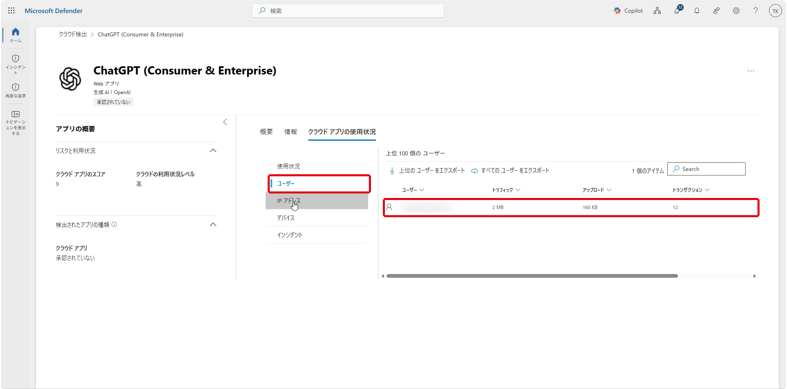Open the notifications bell
Image resolution: width=787 pixels, height=389 pixels.
(x=697, y=11)
